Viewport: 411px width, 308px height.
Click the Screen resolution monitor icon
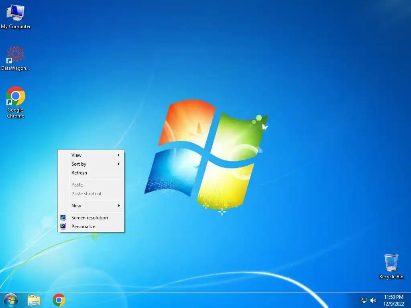pos(63,218)
